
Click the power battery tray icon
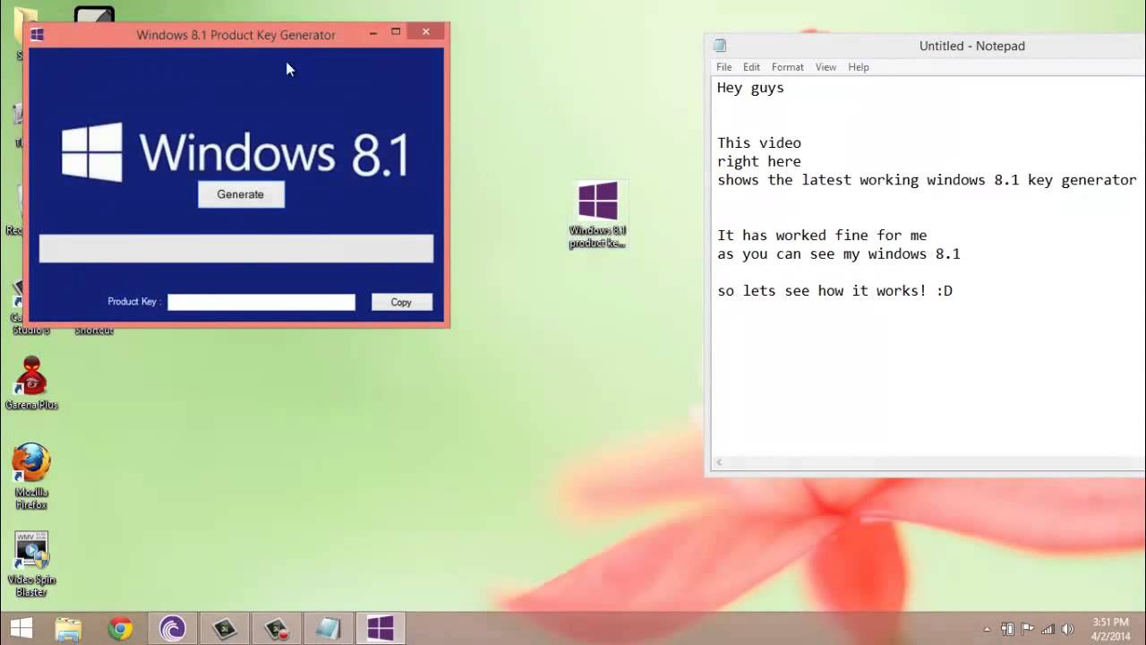point(1007,629)
